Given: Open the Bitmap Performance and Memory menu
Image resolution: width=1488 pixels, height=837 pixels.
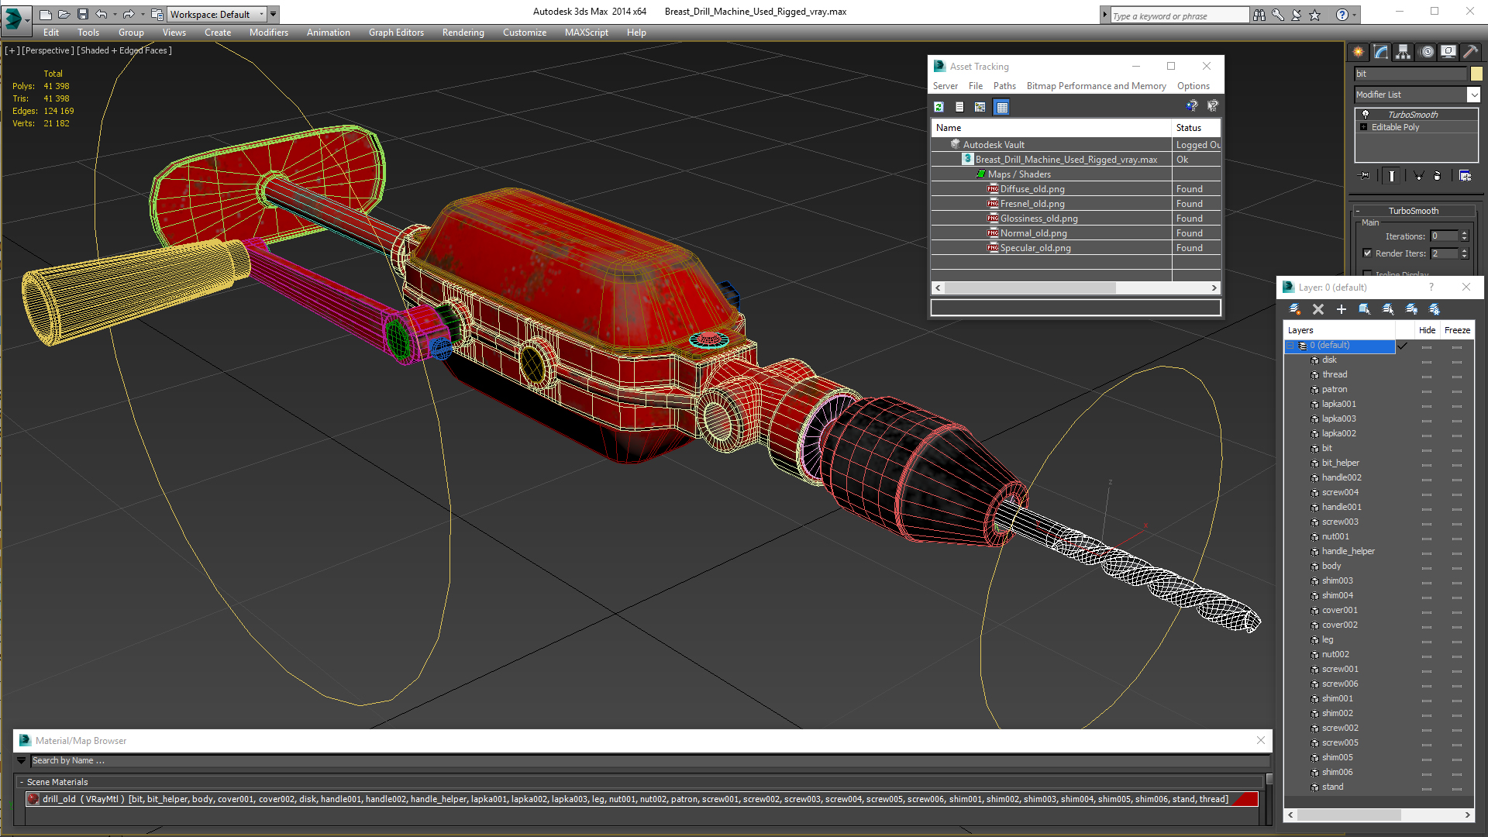Looking at the screenshot, I should [x=1095, y=86].
